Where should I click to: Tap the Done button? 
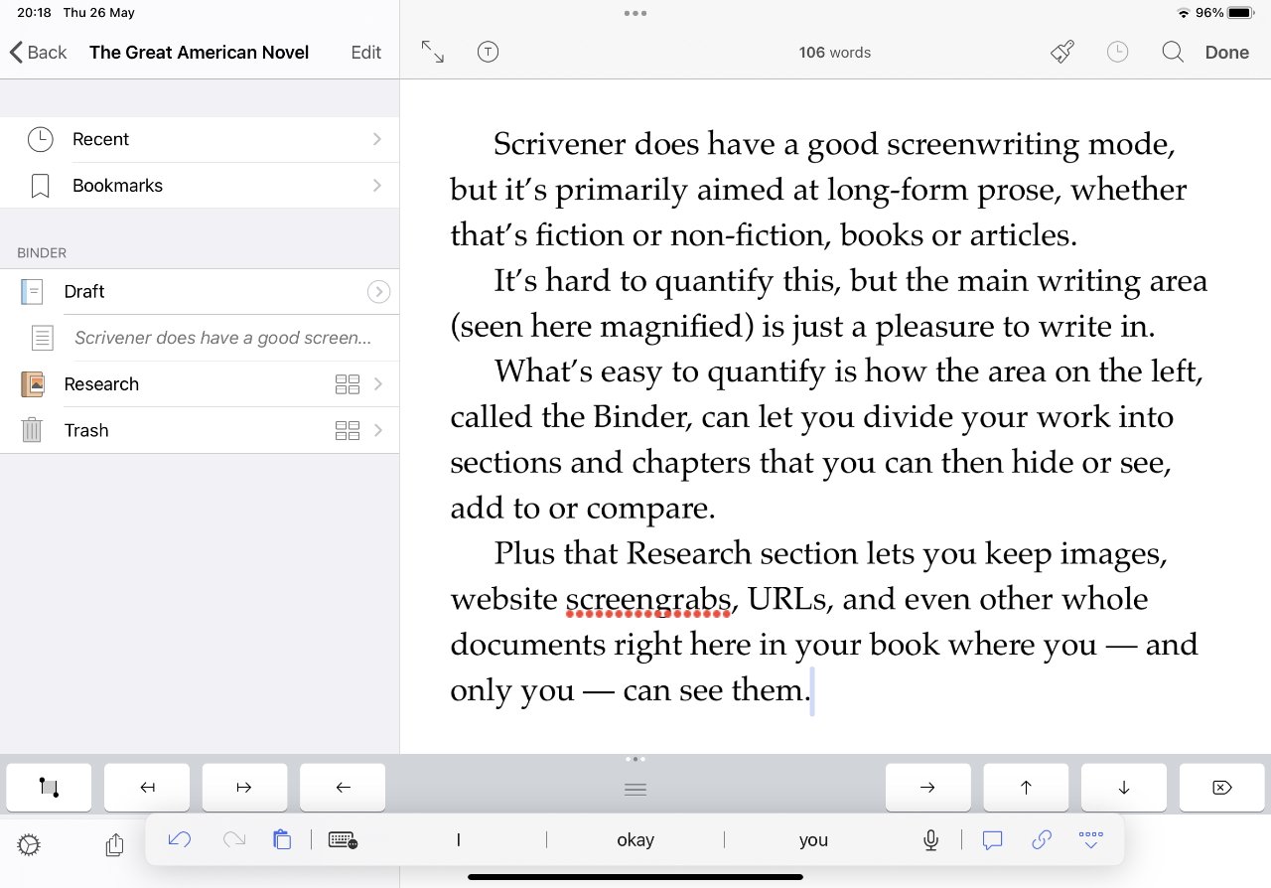1226,53
